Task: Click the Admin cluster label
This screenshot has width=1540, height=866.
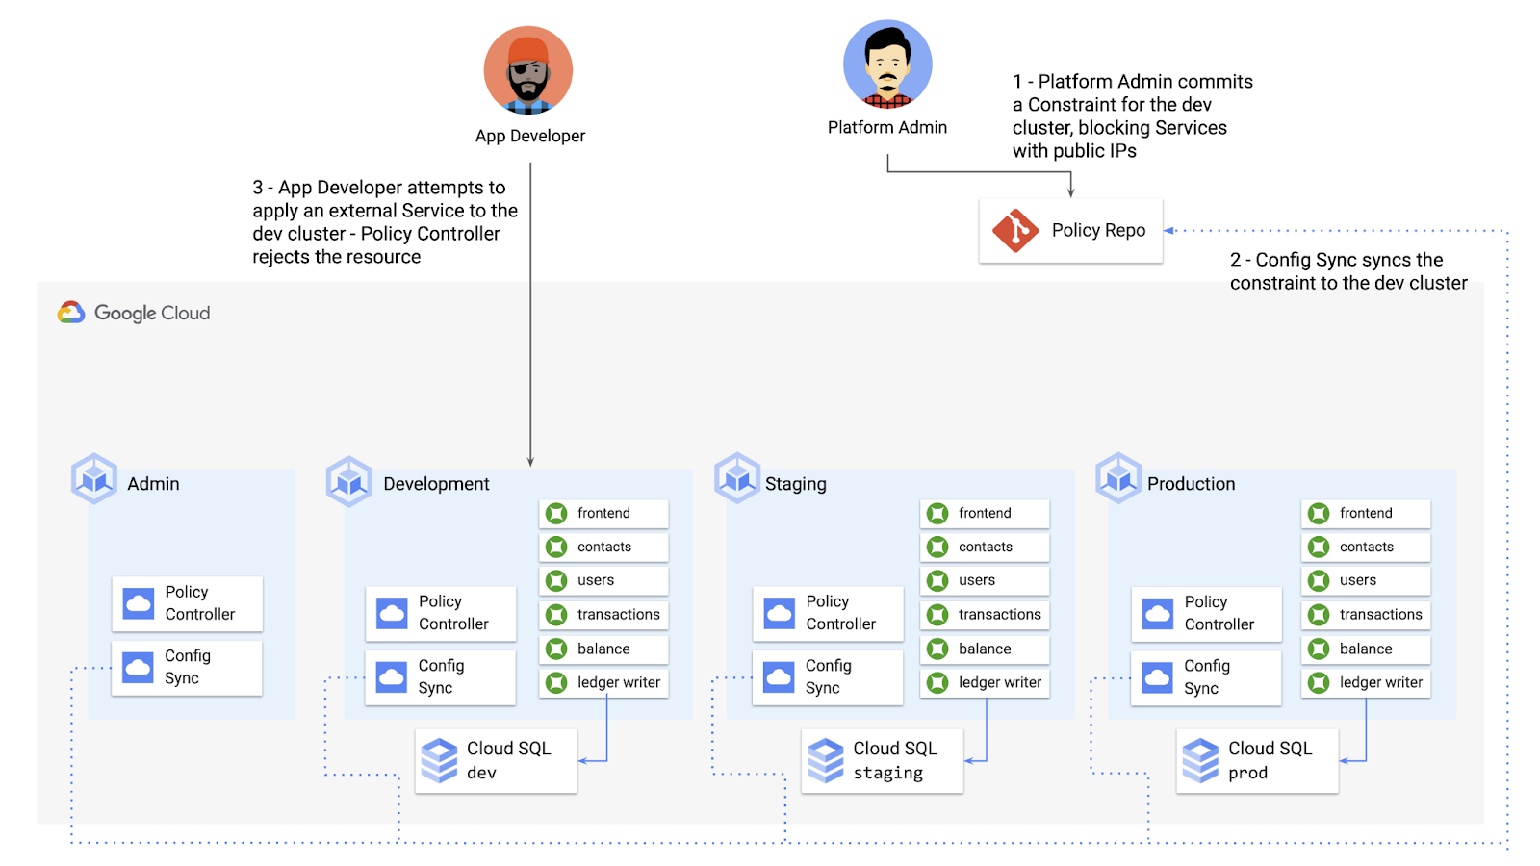Action: [153, 484]
